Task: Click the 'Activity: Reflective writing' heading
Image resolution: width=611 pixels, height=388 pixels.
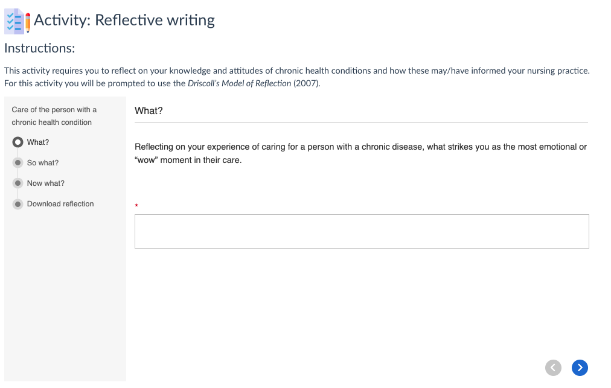Action: pyautogui.click(x=124, y=21)
